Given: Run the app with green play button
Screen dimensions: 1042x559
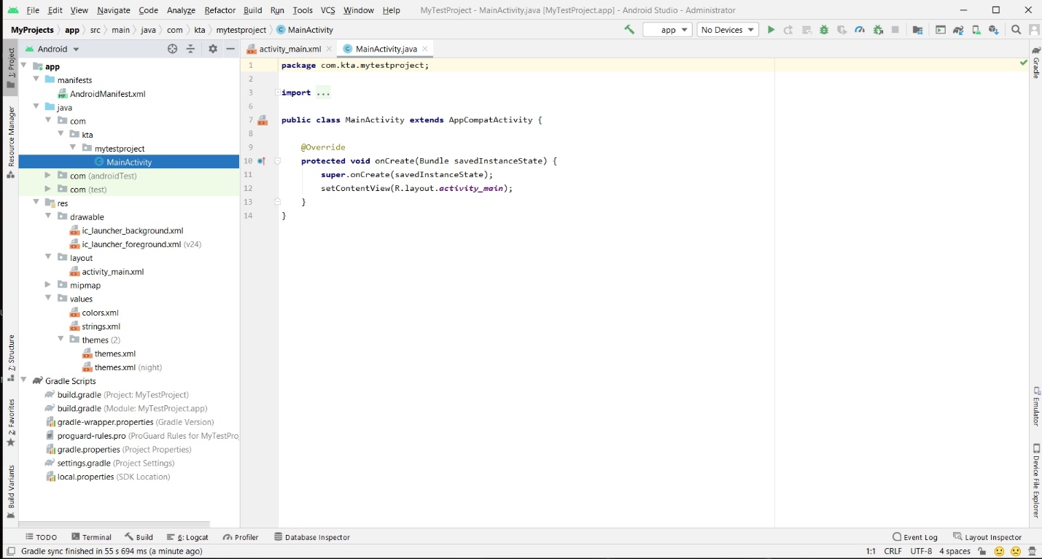Looking at the screenshot, I should (x=771, y=30).
